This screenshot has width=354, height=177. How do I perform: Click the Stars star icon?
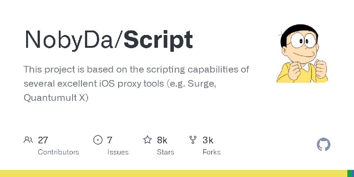[147, 140]
